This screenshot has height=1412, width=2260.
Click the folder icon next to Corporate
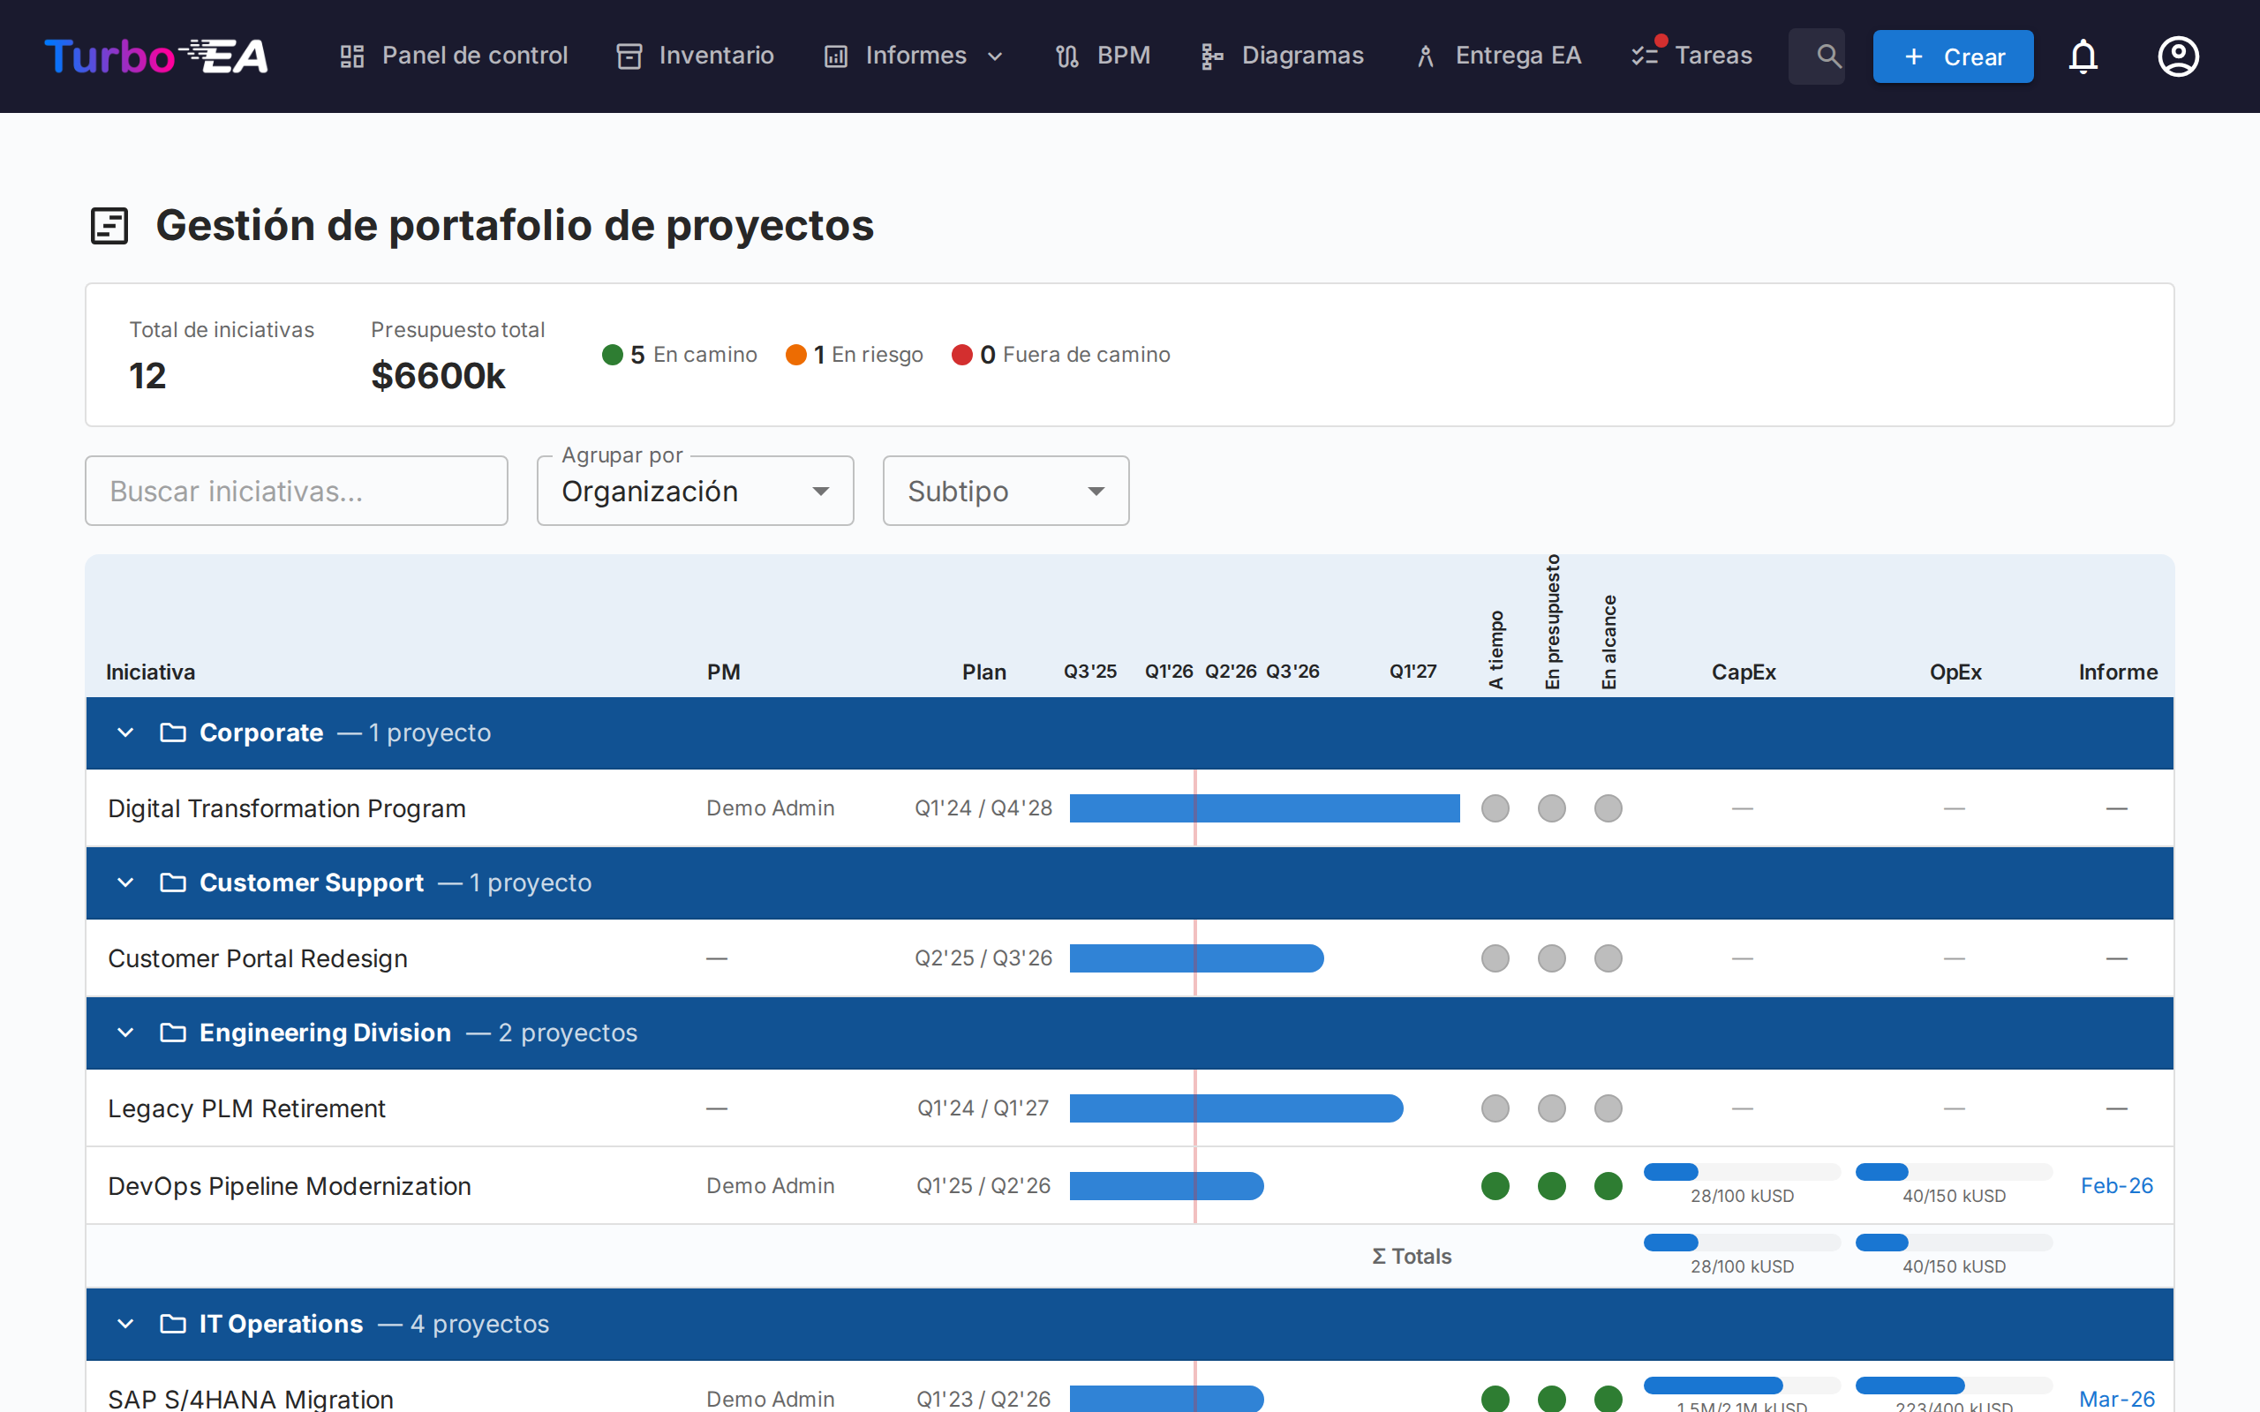tap(172, 733)
